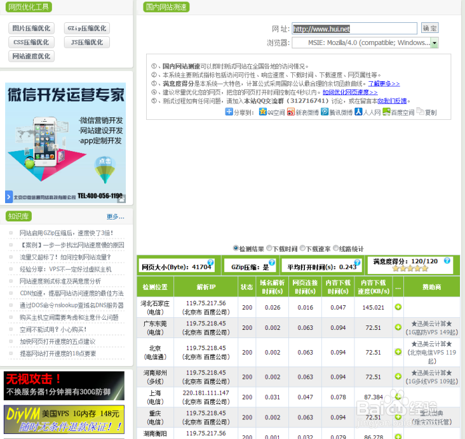The width and height of the screenshot is (465, 439).
Task: Open the 了解更多>> link
Action: (384, 84)
